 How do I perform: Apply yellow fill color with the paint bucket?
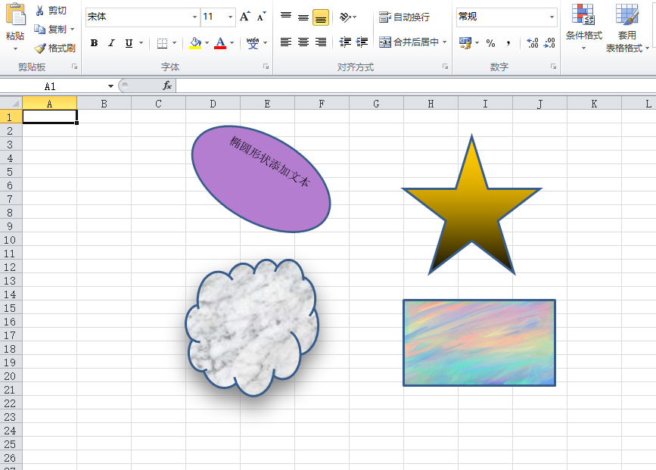click(195, 42)
